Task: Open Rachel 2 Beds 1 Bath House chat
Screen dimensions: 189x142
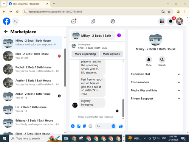Action: [x=32, y=69]
